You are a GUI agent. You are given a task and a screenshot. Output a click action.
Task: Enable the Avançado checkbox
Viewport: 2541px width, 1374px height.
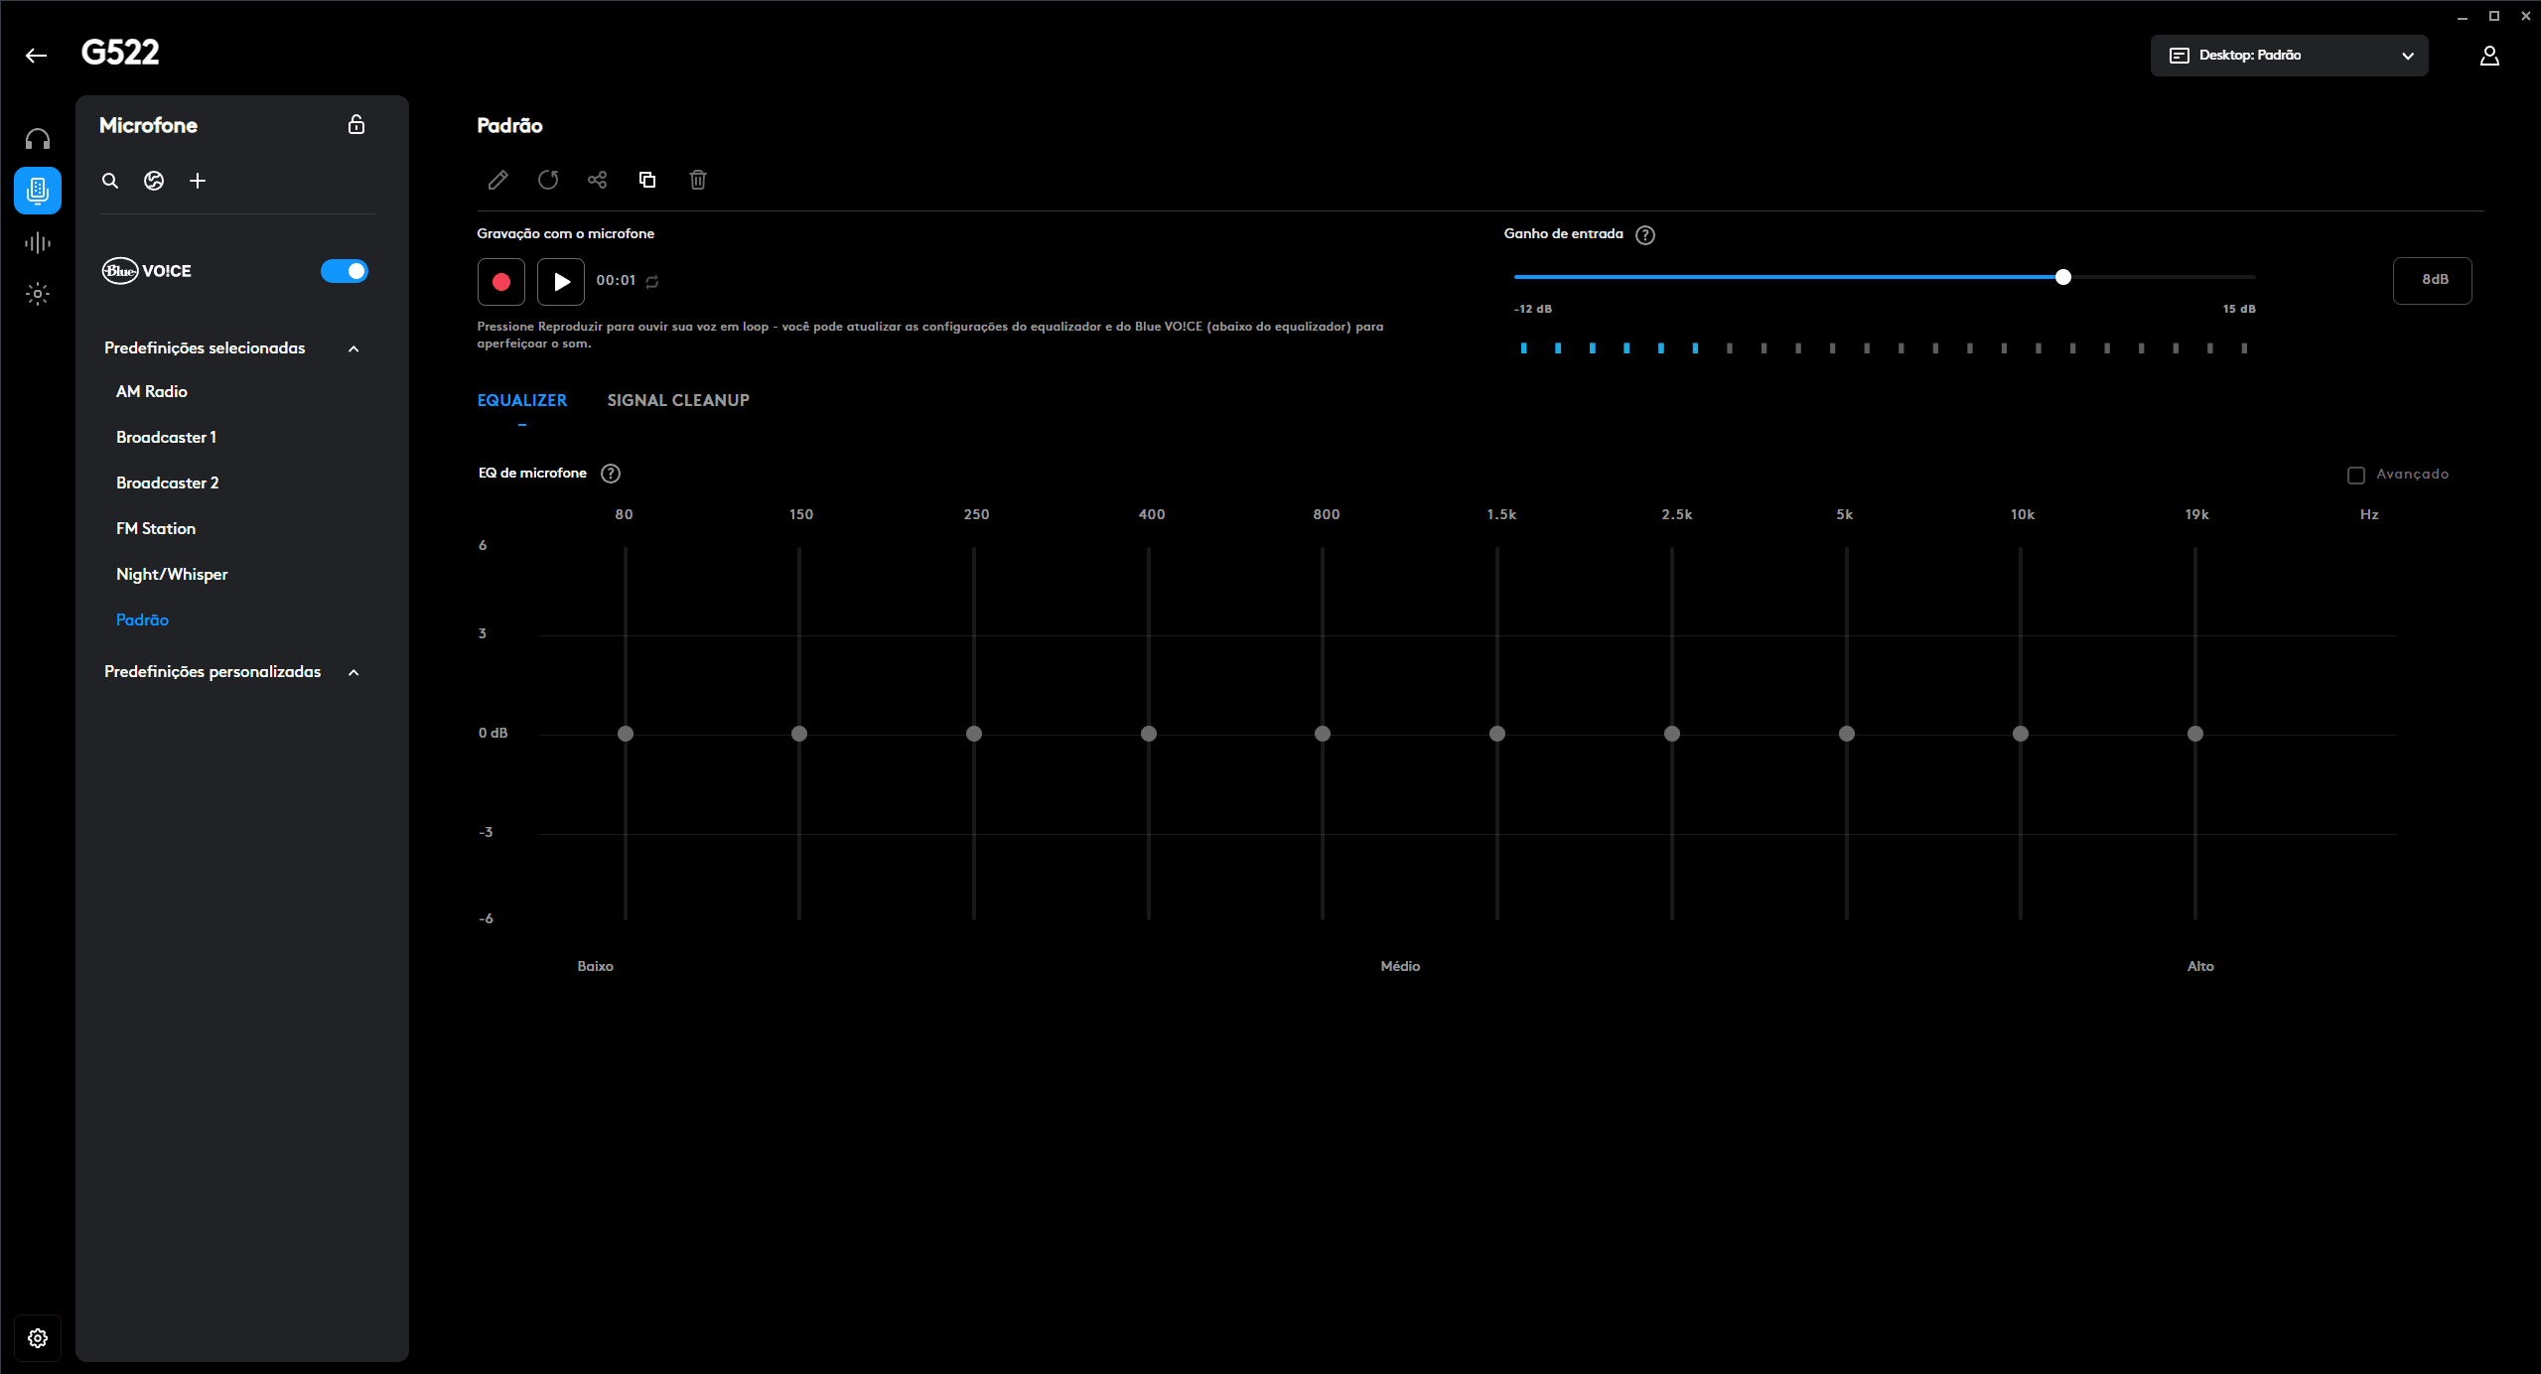[2355, 475]
